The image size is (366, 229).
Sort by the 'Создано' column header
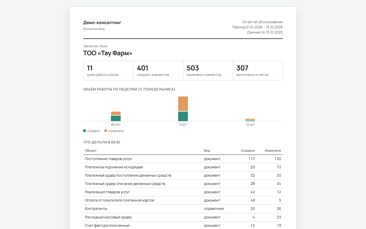pyautogui.click(x=248, y=151)
